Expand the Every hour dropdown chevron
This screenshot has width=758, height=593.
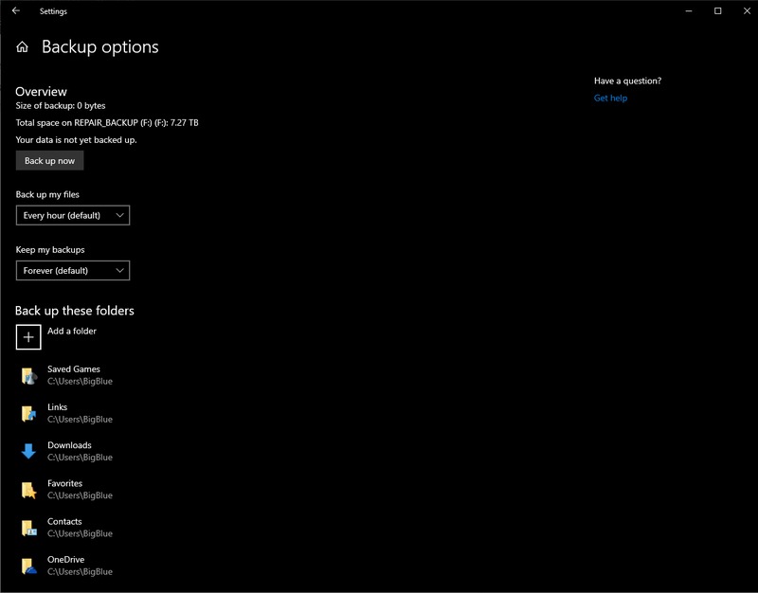click(118, 216)
